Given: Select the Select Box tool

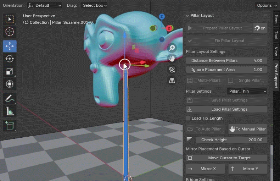Looking at the screenshot, I should tap(10, 19).
